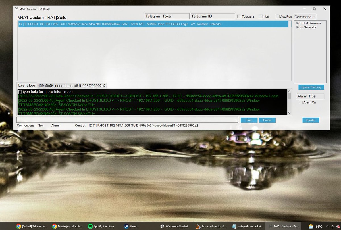Click the event log scrollbar up arrow
Screen dimensions: 341x230
click(289, 91)
